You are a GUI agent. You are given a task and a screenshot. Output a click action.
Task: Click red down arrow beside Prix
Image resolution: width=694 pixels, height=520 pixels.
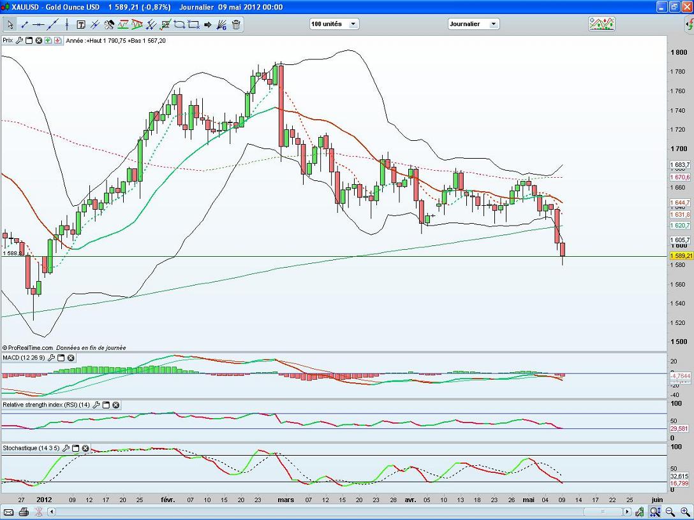click(58, 40)
